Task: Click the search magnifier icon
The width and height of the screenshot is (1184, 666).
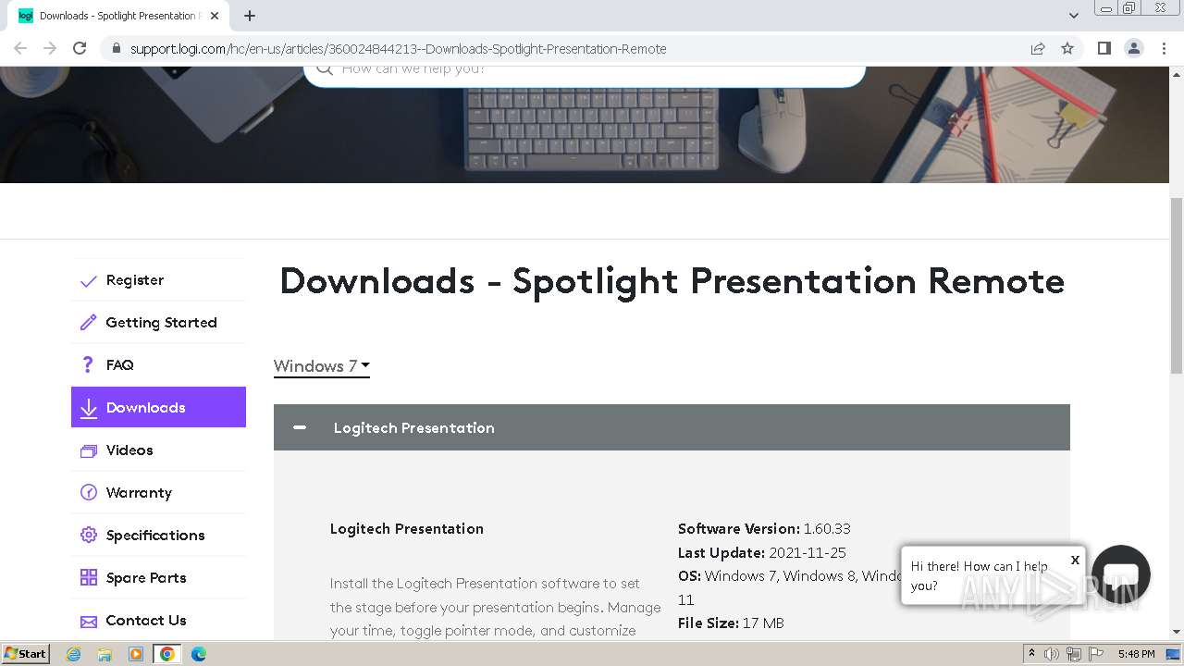Action: [x=324, y=68]
